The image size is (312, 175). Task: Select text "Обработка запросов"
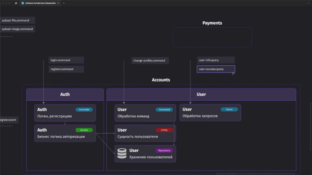coord(200,116)
